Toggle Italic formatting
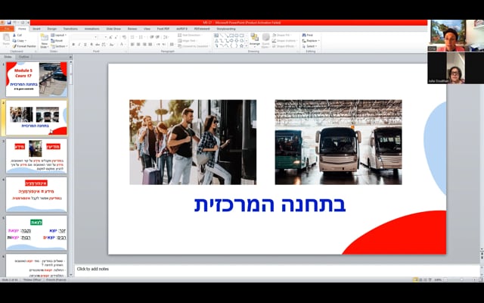 (79, 45)
